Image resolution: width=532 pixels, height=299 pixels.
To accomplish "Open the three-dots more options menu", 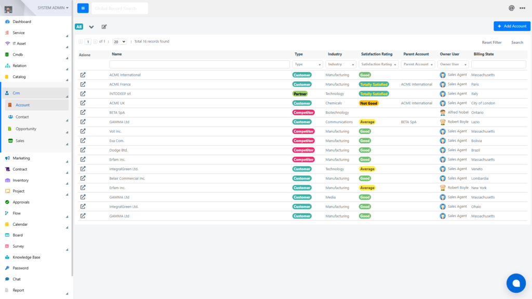I will coord(522,8).
